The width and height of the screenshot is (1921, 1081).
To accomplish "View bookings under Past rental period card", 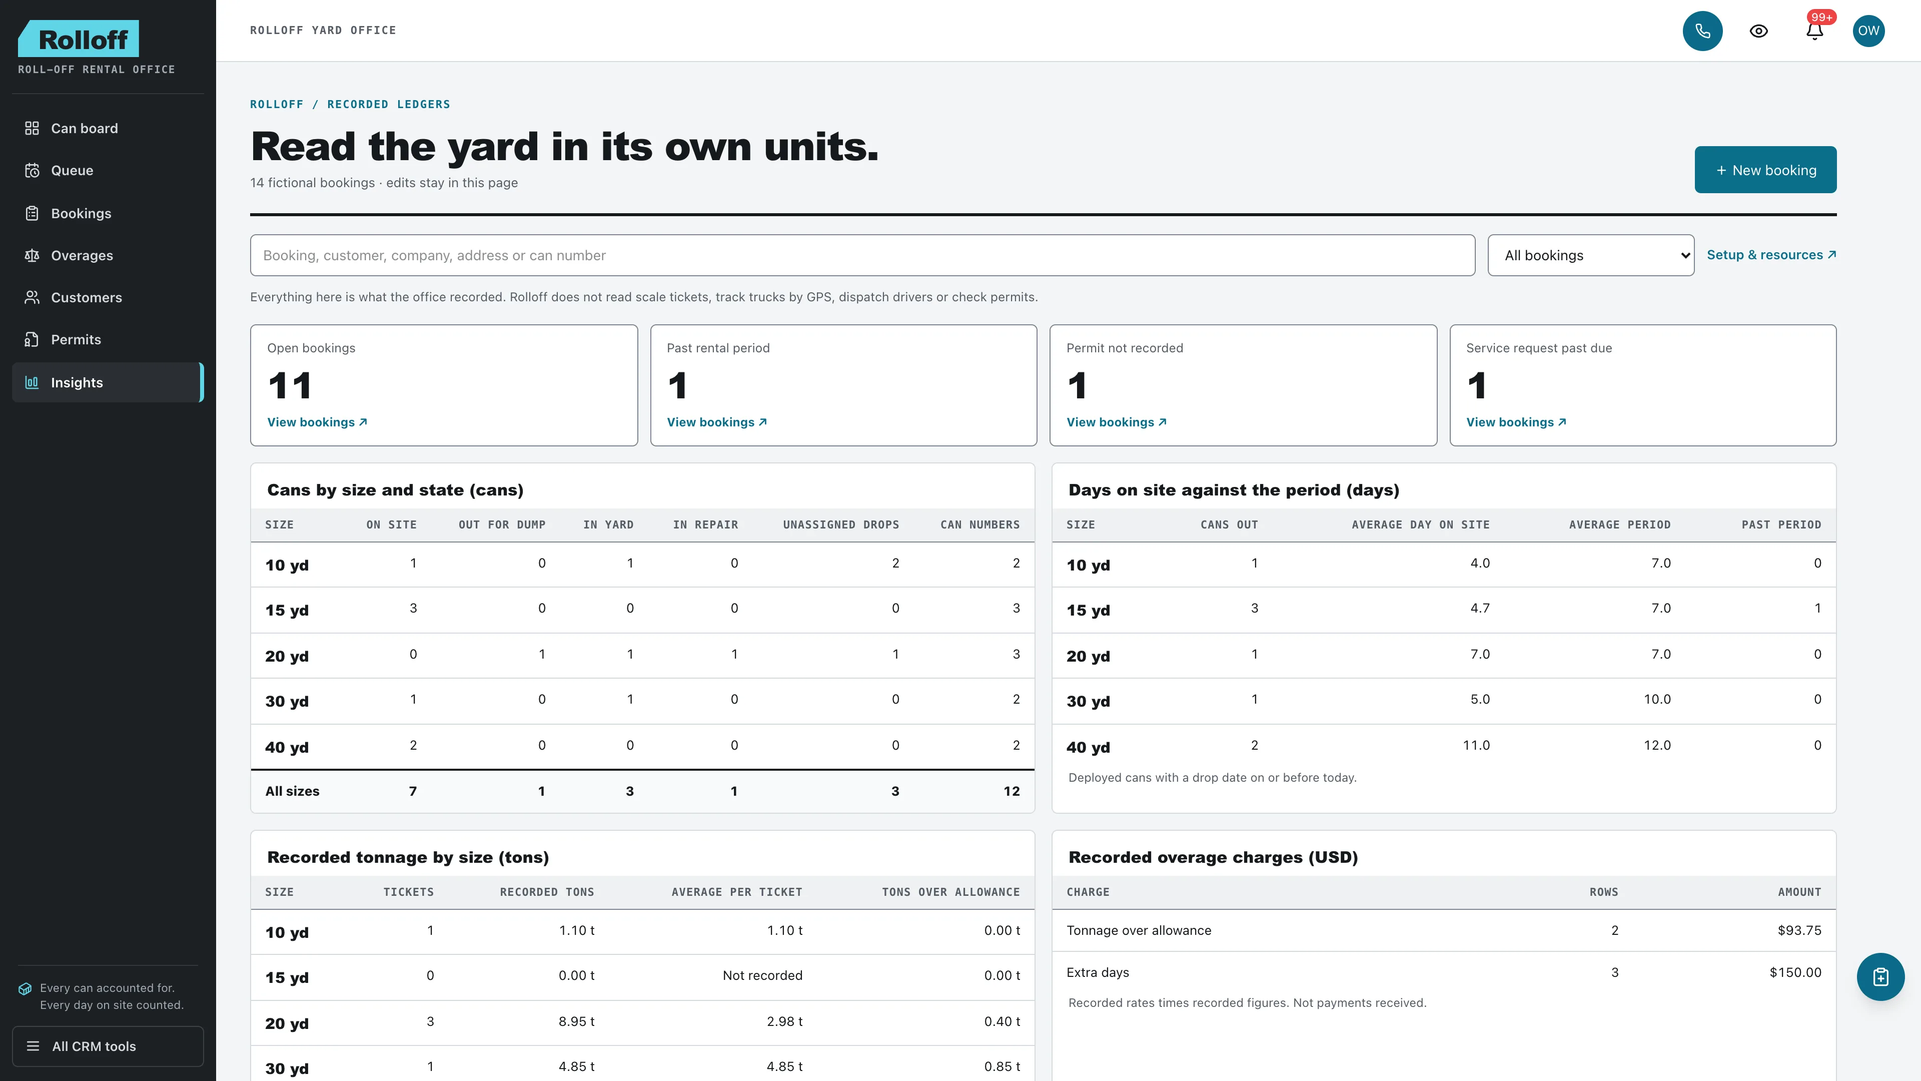I will (717, 422).
